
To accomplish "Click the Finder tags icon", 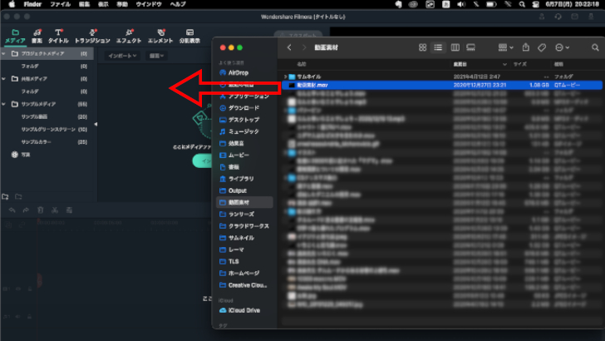I will 542,47.
